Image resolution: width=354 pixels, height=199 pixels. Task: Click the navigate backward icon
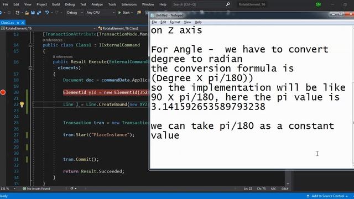[1, 13]
